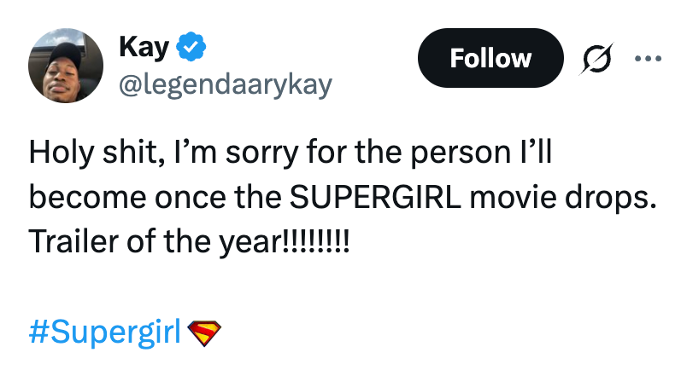Click the blue verified checkmark badge

[x=190, y=47]
